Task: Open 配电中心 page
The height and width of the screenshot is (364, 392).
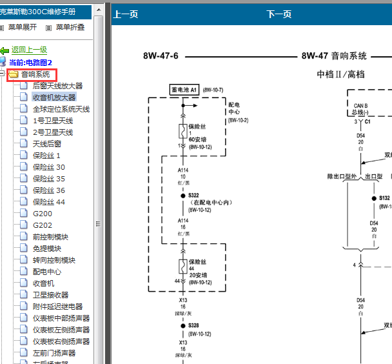Action: pos(47,272)
